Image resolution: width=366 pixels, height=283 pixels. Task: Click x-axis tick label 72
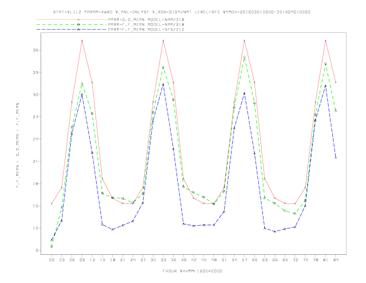(295, 260)
